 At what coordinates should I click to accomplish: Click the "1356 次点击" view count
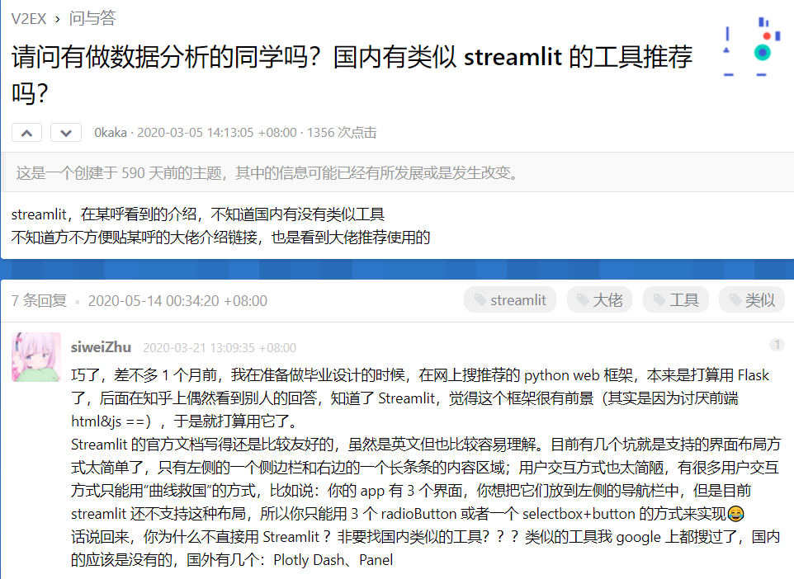pyautogui.click(x=342, y=133)
